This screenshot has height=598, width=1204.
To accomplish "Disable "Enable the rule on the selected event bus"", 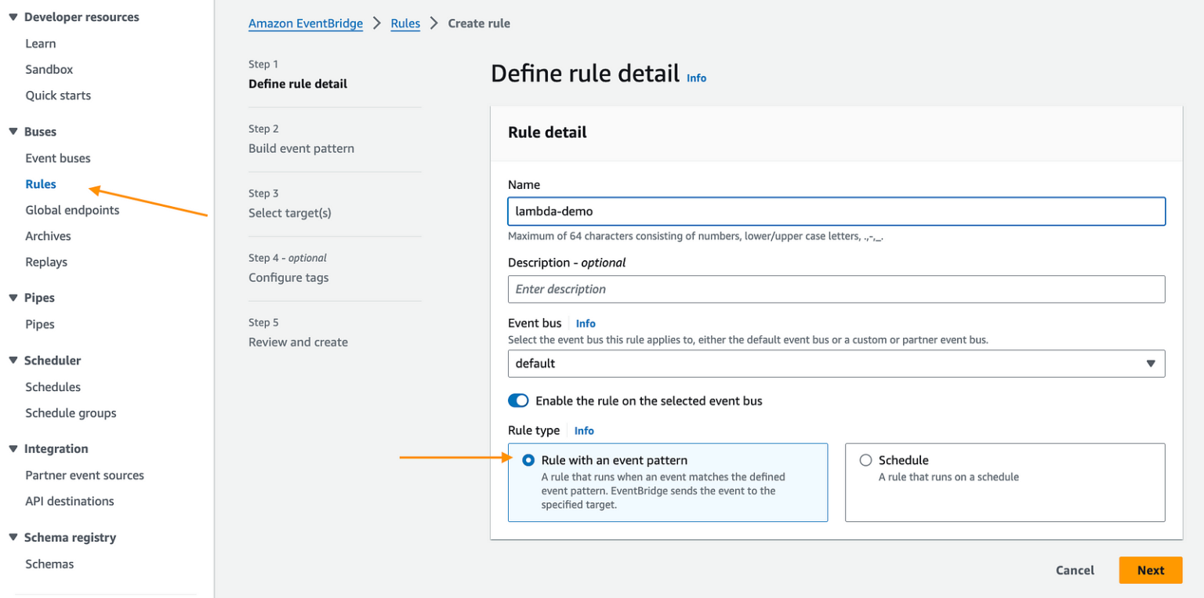I will click(518, 400).
